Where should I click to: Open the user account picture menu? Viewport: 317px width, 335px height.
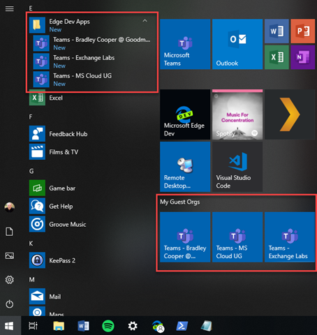tap(10, 207)
